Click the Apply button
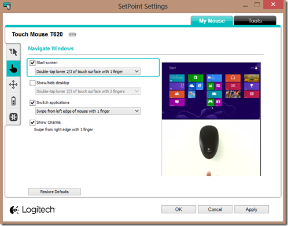The height and width of the screenshot is (226, 288). 252,209
